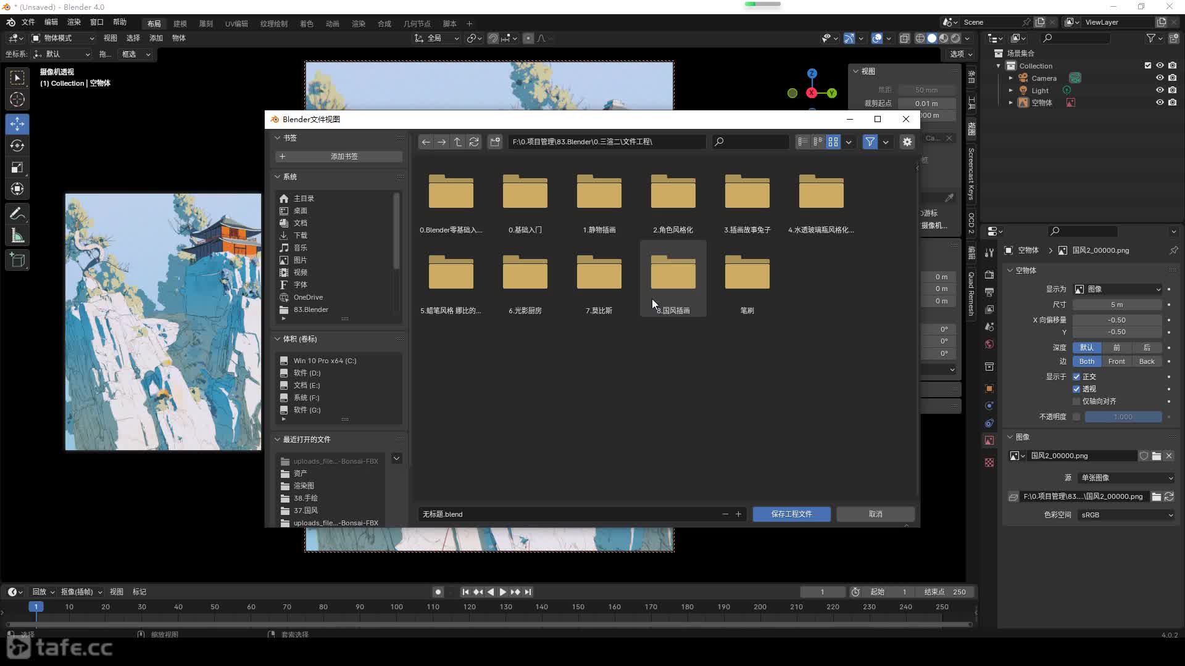Open the 显示为 图像 dropdown
Image resolution: width=1185 pixels, height=666 pixels.
coord(1118,289)
